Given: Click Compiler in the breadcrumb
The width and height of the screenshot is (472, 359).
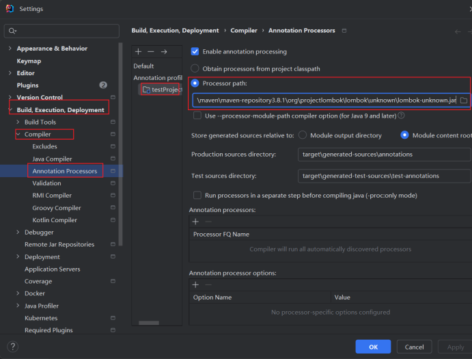Looking at the screenshot, I should coord(244,31).
